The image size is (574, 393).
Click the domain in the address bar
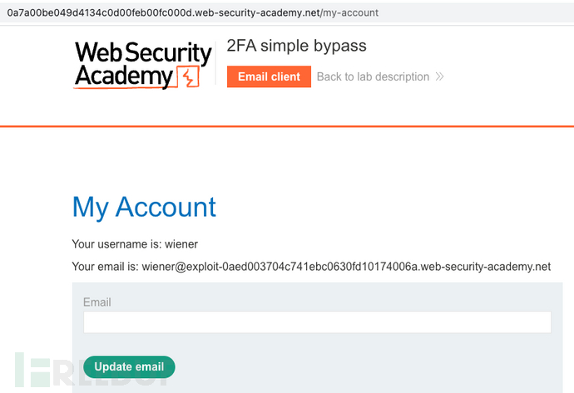[x=164, y=12]
